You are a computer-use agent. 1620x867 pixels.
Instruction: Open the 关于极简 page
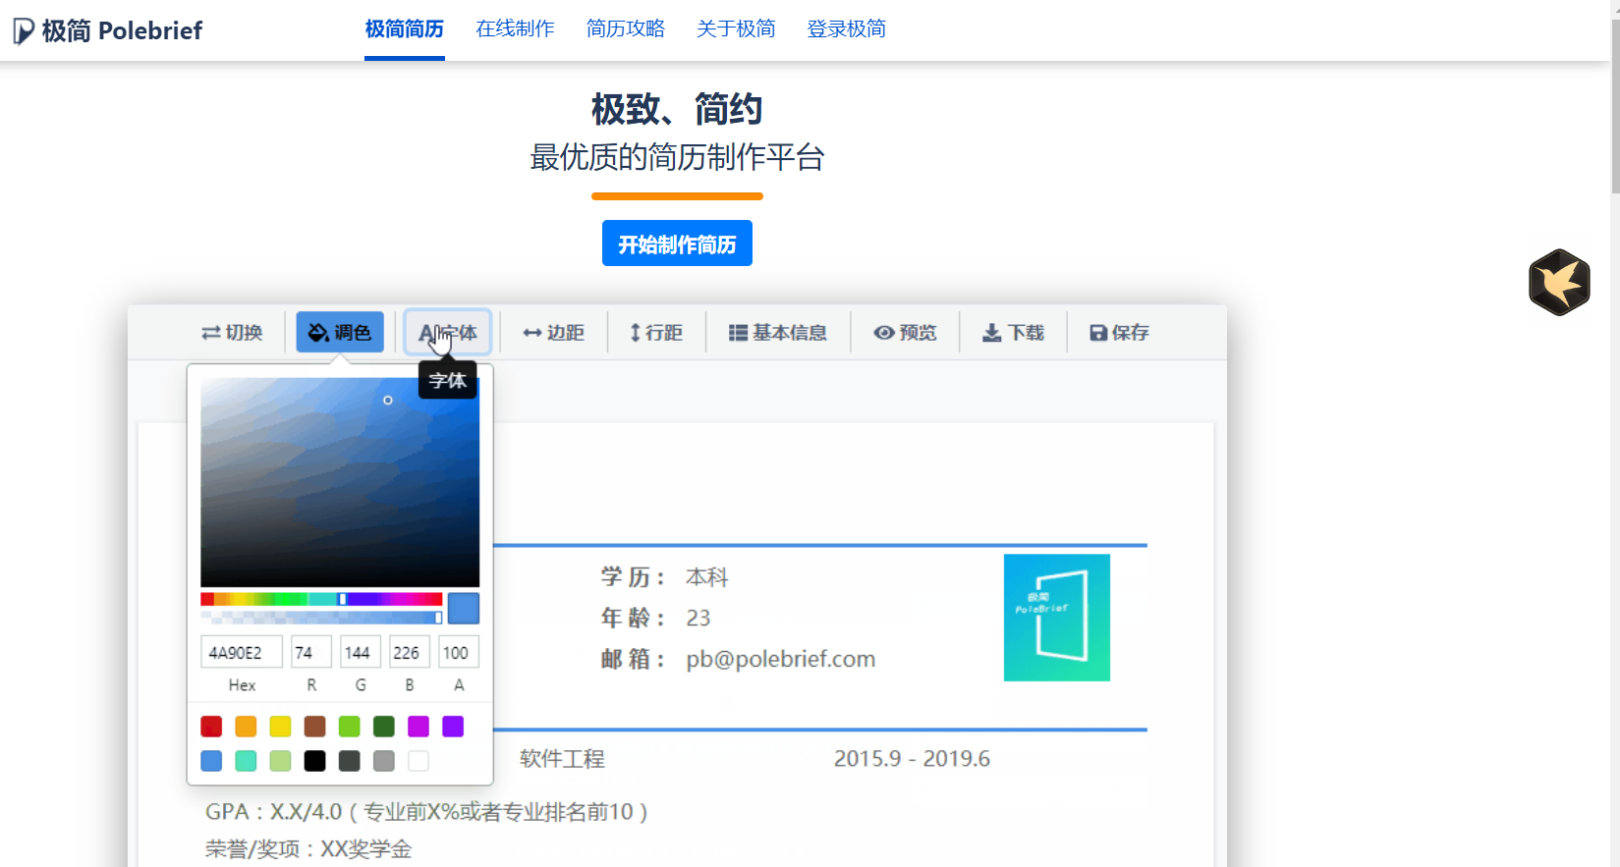(736, 29)
